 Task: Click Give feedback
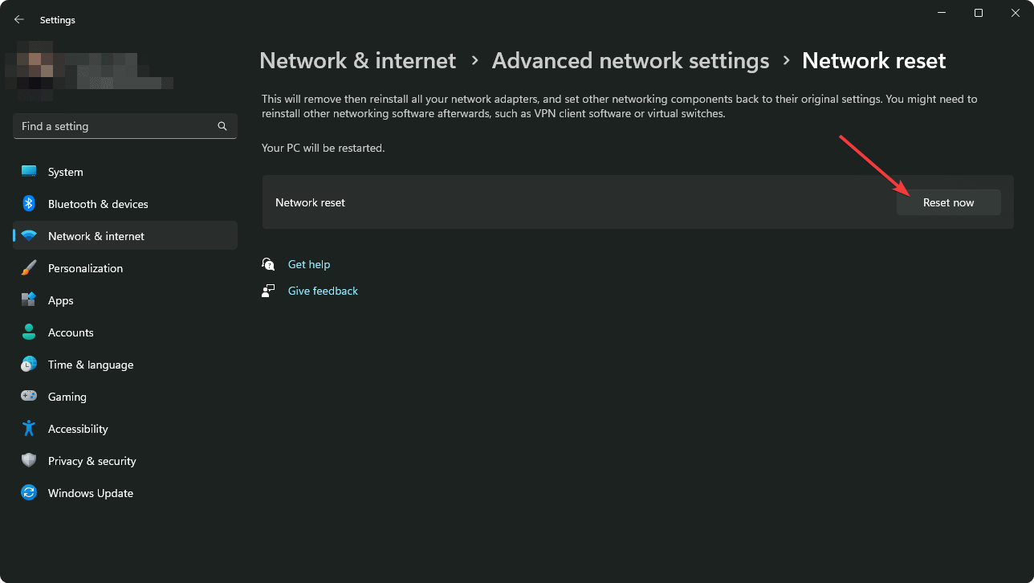(323, 291)
